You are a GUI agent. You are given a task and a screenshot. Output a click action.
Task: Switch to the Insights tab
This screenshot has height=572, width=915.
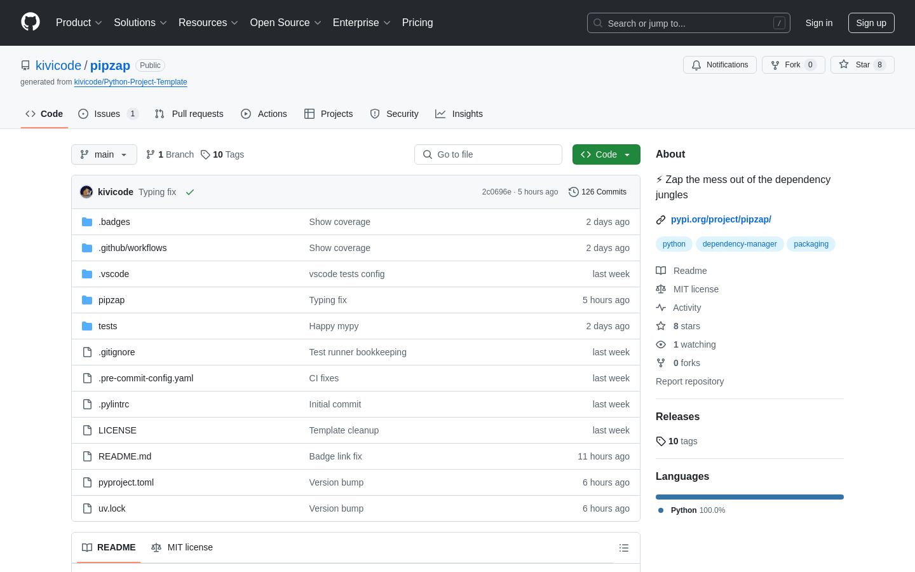point(459,114)
